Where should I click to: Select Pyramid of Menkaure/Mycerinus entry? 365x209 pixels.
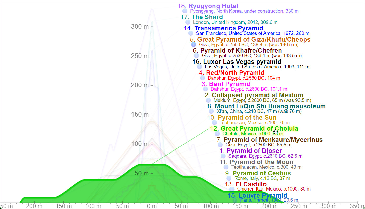[x=273, y=140]
